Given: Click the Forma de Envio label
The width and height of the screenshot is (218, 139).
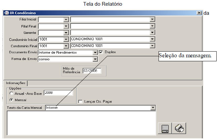Looking at the screenshot, I should tap(24, 59).
